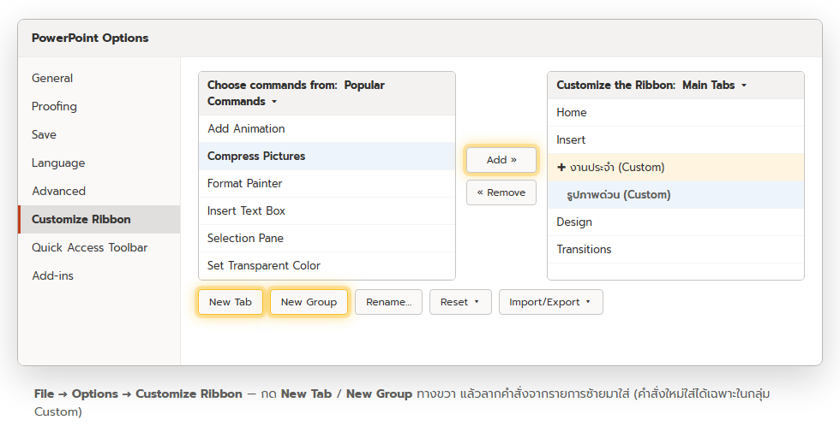This screenshot has width=840, height=438.
Task: Open the Add-ins category
Action: coord(99,276)
